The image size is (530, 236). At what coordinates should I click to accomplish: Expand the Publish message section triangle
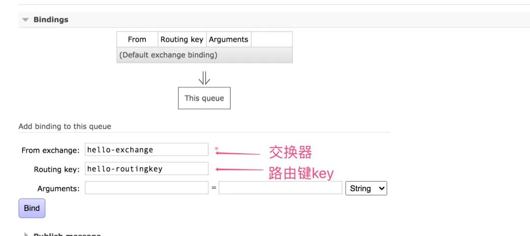26,235
